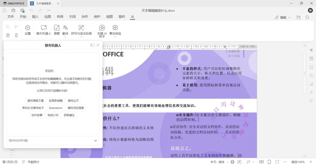Open the three-dots customize toolbar menu
Viewport: 316px width, 165px height.
[49, 11]
